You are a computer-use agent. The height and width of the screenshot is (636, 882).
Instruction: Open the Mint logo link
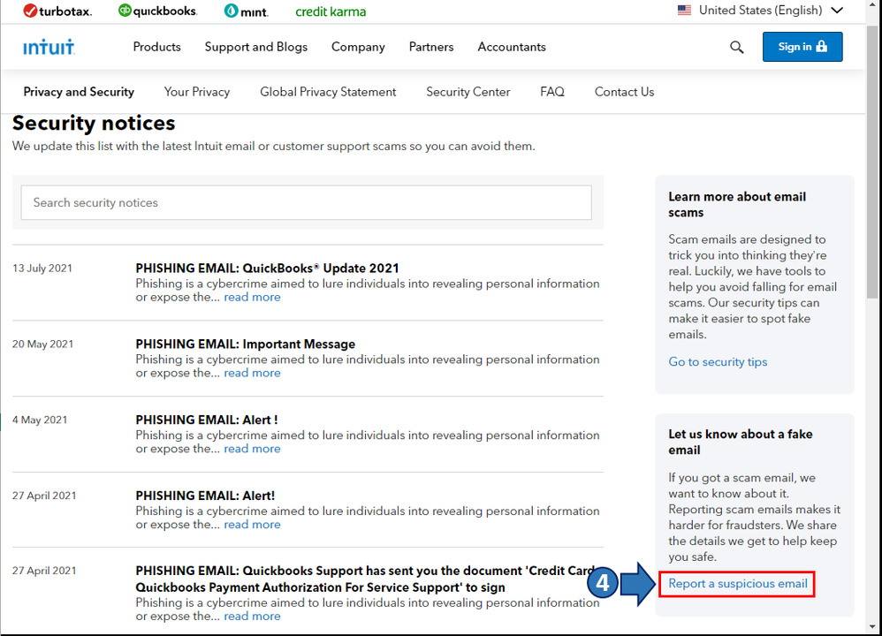(x=247, y=11)
